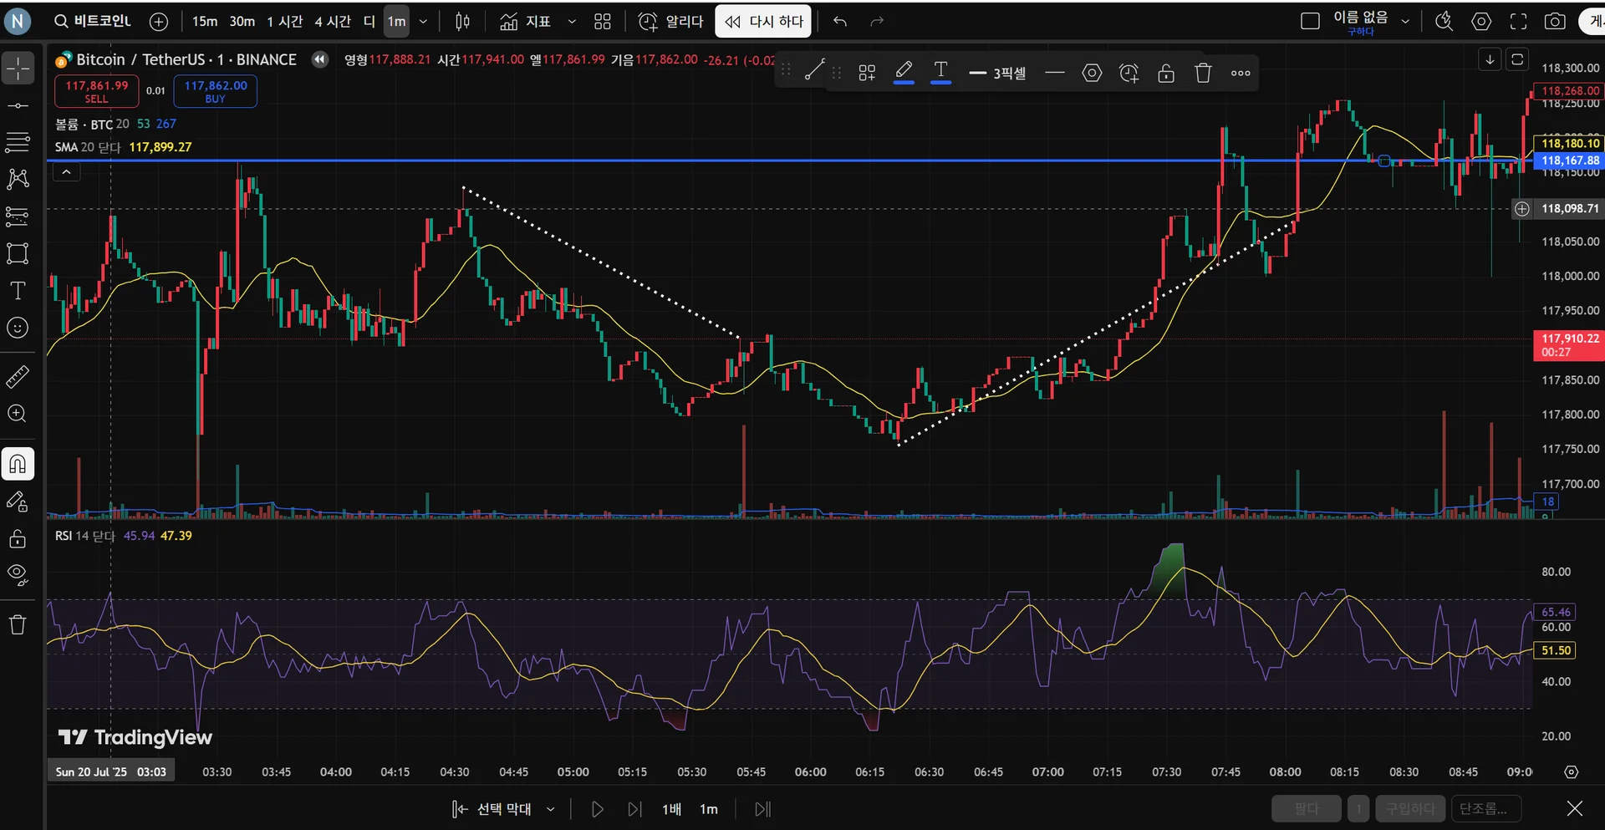Toggle magnet mode in left sidebar

(x=18, y=464)
